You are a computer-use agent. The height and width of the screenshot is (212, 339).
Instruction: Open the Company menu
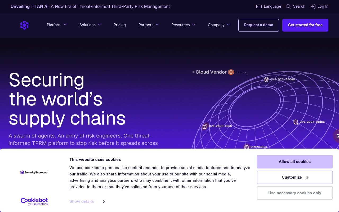(x=219, y=25)
